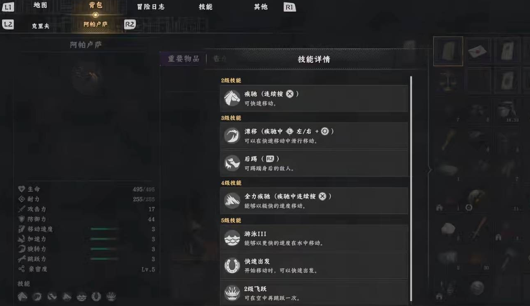Select the 快速出发 horseshoe skill icon
The width and height of the screenshot is (530, 306).
point(232,265)
